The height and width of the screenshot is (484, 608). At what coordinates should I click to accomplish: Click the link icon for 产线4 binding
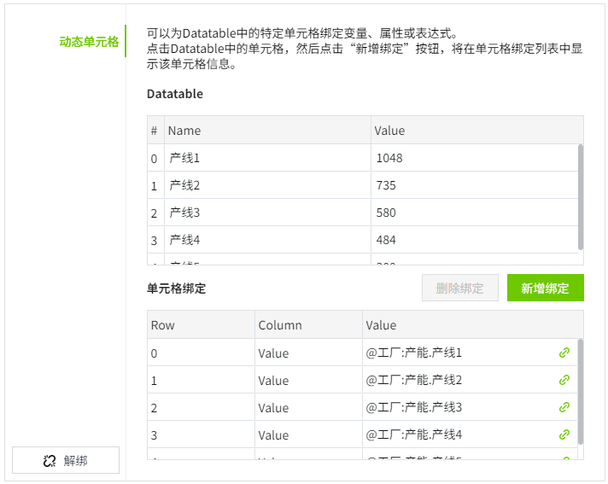[x=564, y=434]
